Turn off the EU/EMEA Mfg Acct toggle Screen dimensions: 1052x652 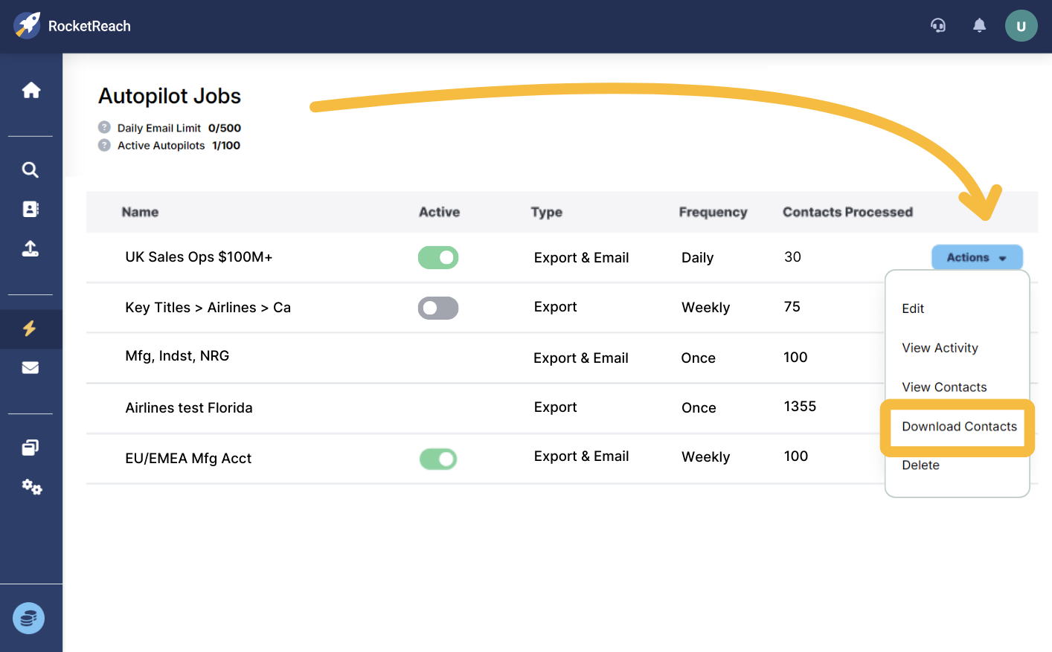438,459
